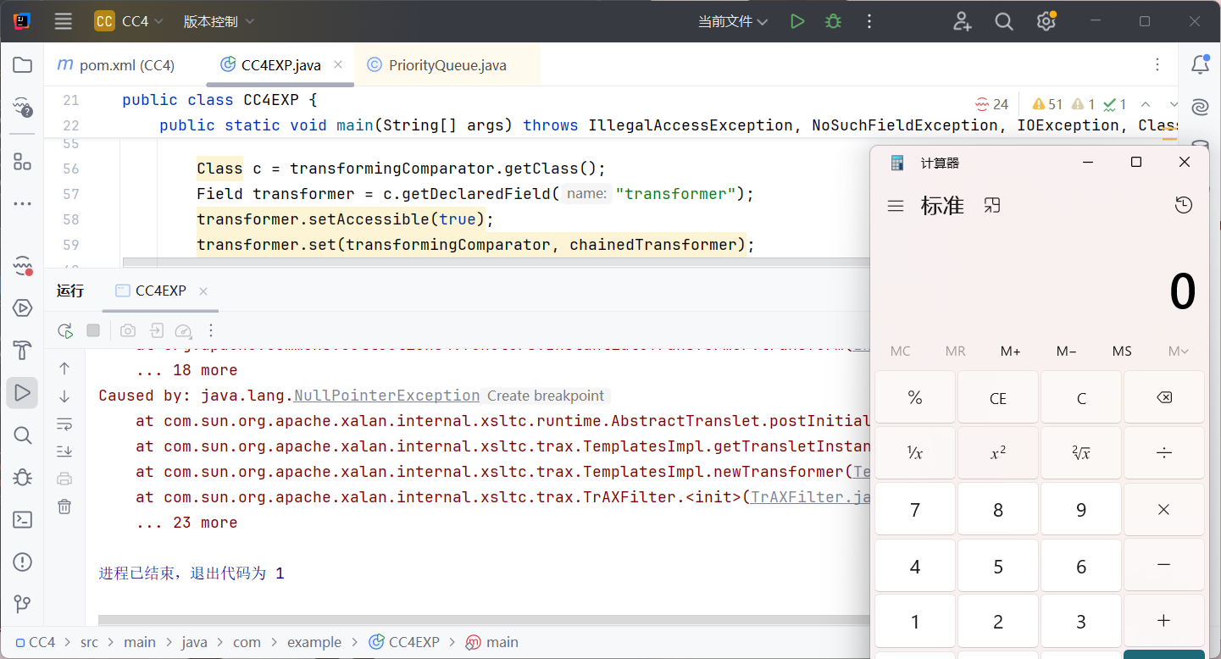Toggle soft-wrap in the Run console
1221x659 pixels.
(64, 424)
